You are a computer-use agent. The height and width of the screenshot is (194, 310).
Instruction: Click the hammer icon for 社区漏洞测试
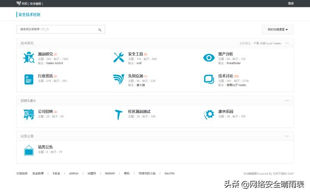click(119, 115)
